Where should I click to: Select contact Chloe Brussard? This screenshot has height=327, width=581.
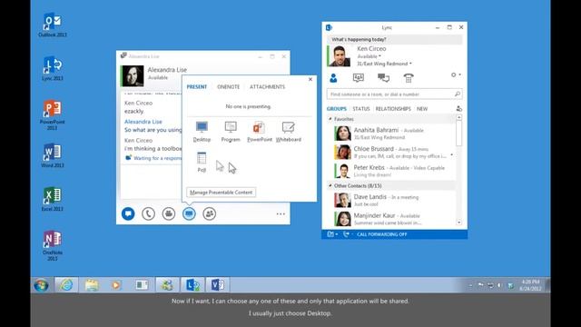(x=393, y=152)
